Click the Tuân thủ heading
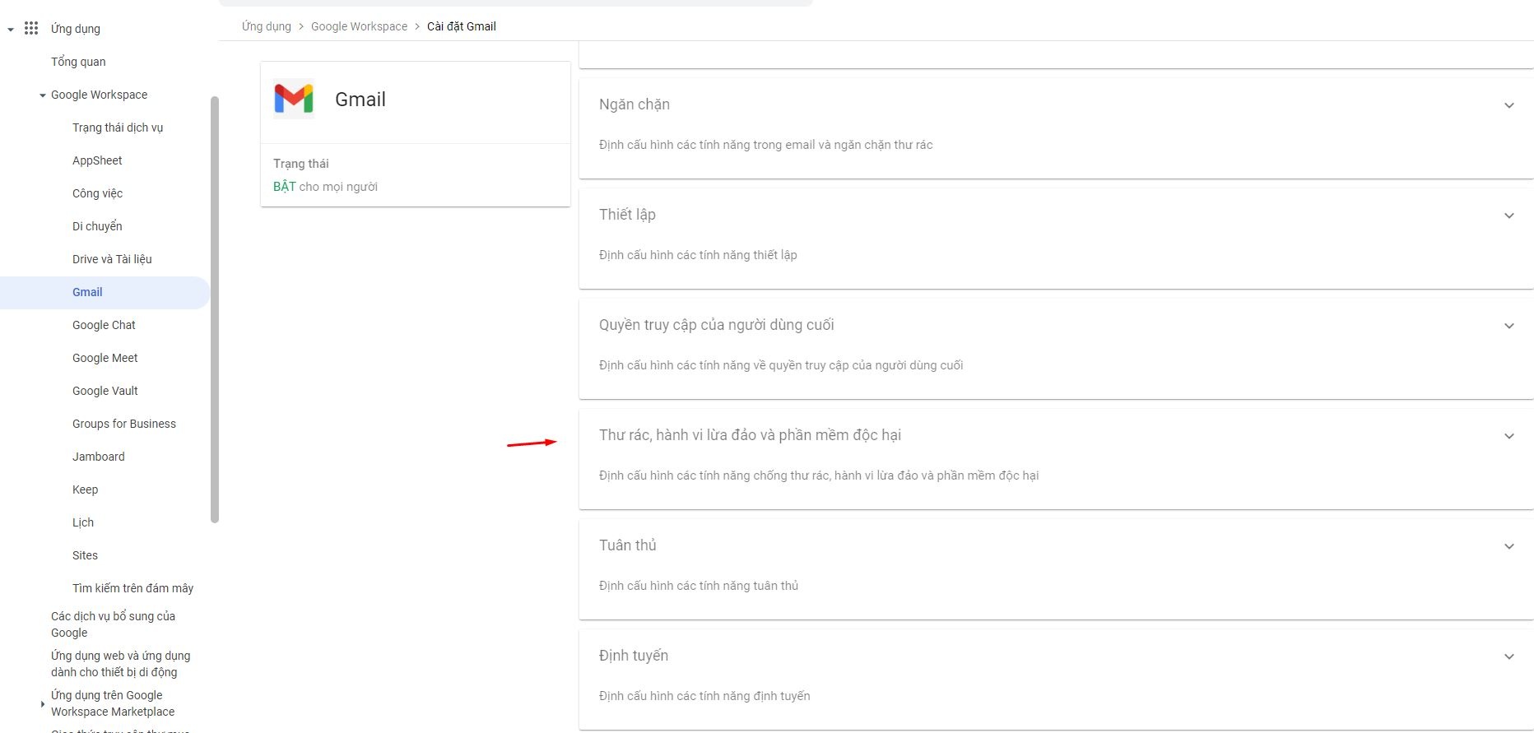 click(x=628, y=545)
